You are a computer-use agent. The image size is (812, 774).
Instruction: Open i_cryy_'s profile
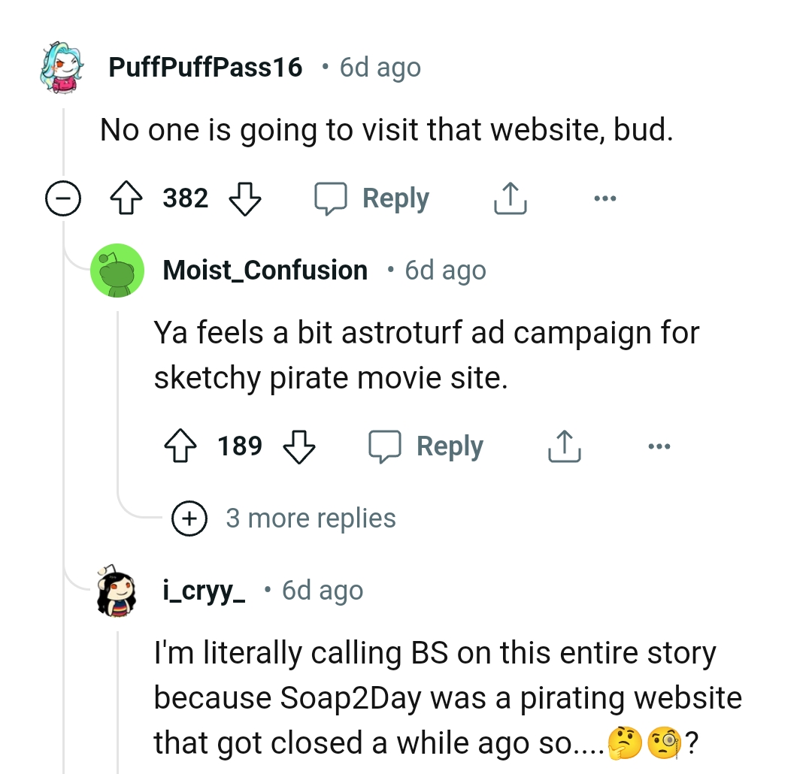(201, 590)
